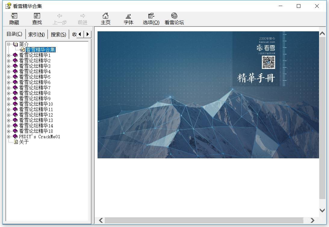
Task: Click the help file icon in title bar
Action: point(8,6)
